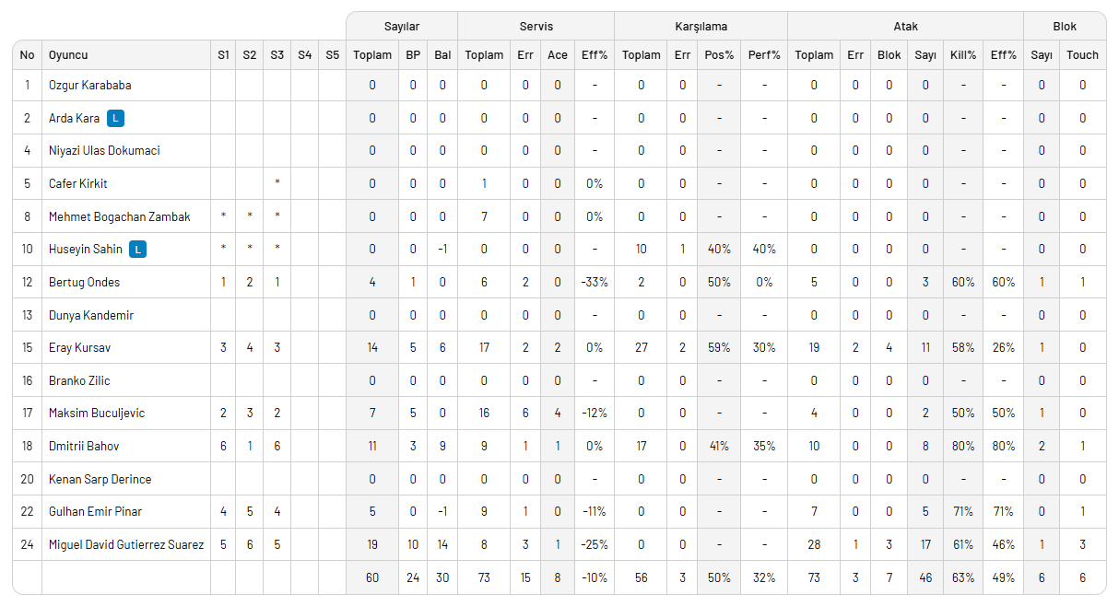1119x606 pixels.
Task: Click the Blok group header
Action: (1065, 27)
